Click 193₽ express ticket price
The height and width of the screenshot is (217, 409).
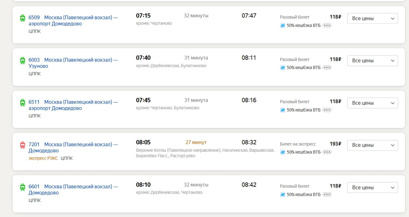335,144
